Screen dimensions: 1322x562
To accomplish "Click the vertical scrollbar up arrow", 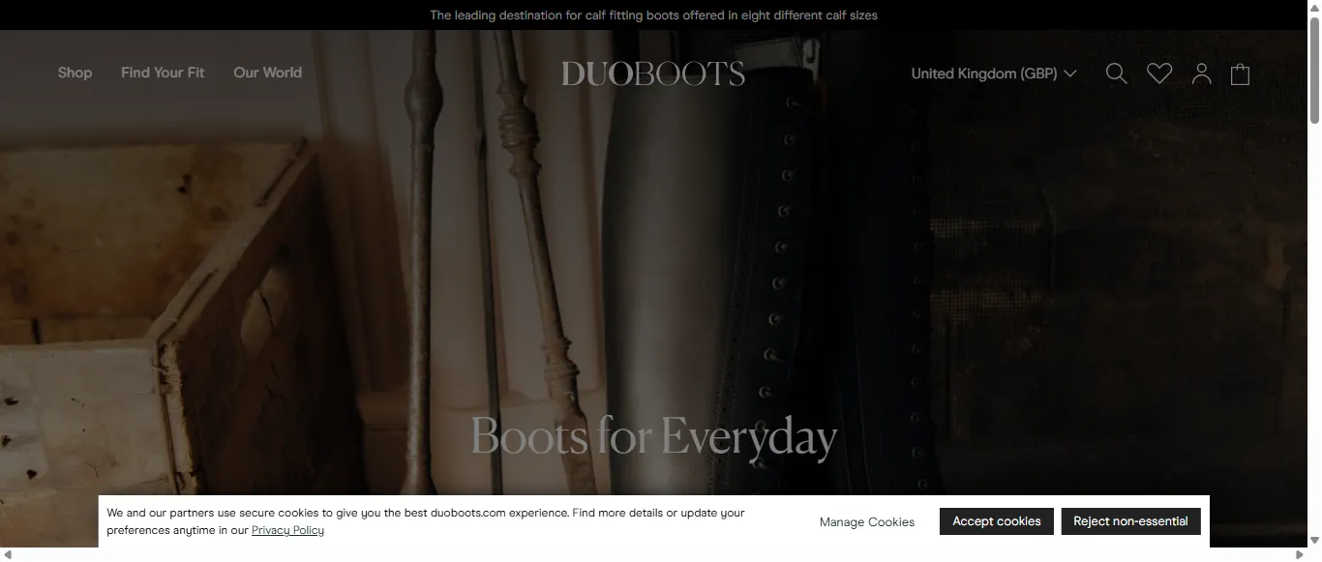I will (x=1315, y=8).
